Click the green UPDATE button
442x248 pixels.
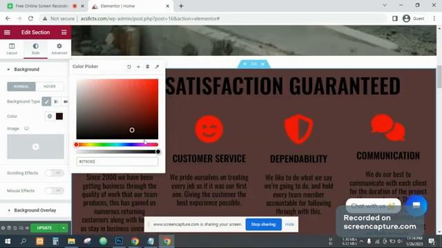pyautogui.click(x=44, y=228)
